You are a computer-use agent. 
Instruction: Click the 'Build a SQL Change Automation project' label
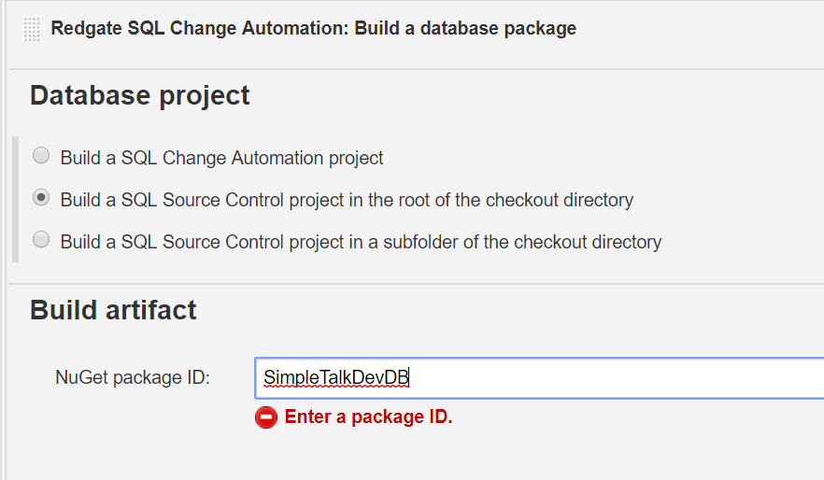coord(222,158)
